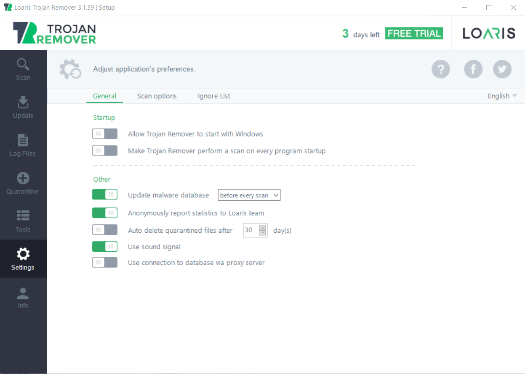Viewport: 525px width, 374px height.
Task: Switch to the Scan options tab
Action: (157, 96)
